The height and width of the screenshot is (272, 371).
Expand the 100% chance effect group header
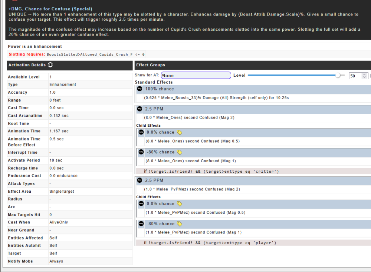pos(256,89)
